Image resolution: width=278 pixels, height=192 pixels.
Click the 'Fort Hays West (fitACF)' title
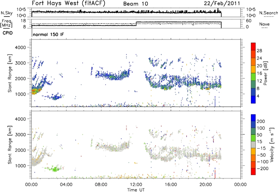68,3
